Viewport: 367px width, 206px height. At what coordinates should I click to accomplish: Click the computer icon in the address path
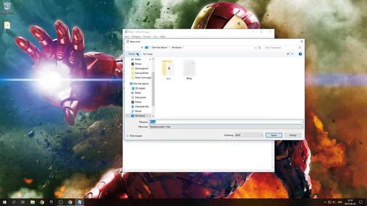point(147,47)
